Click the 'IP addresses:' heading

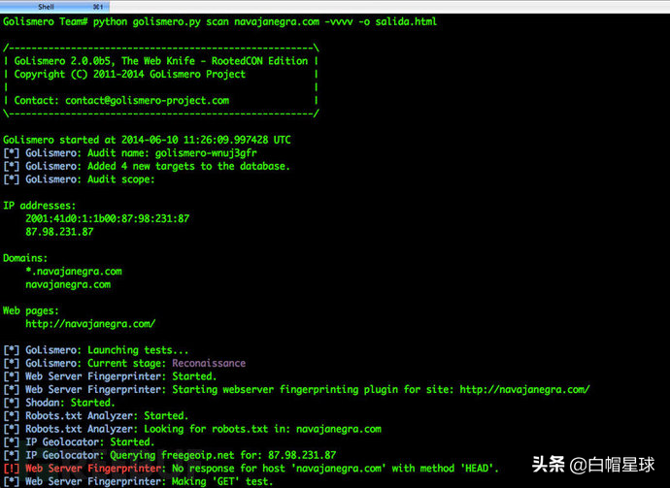(x=39, y=206)
